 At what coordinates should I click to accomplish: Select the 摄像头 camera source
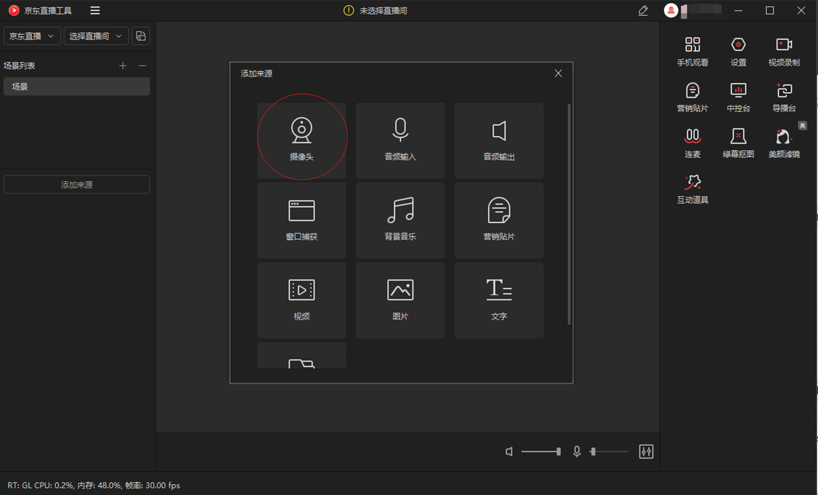point(302,140)
